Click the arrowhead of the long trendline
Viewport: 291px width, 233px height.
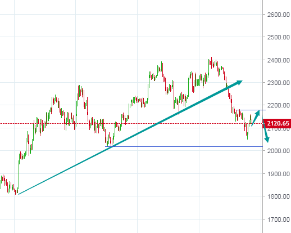[x=239, y=82]
